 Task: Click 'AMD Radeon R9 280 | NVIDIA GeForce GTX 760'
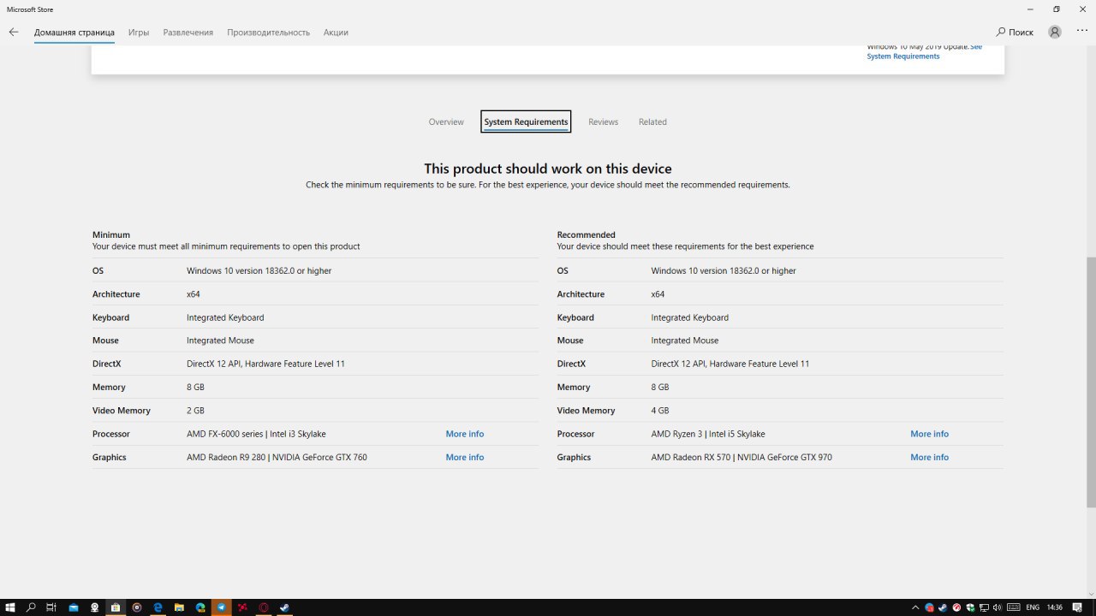277,457
